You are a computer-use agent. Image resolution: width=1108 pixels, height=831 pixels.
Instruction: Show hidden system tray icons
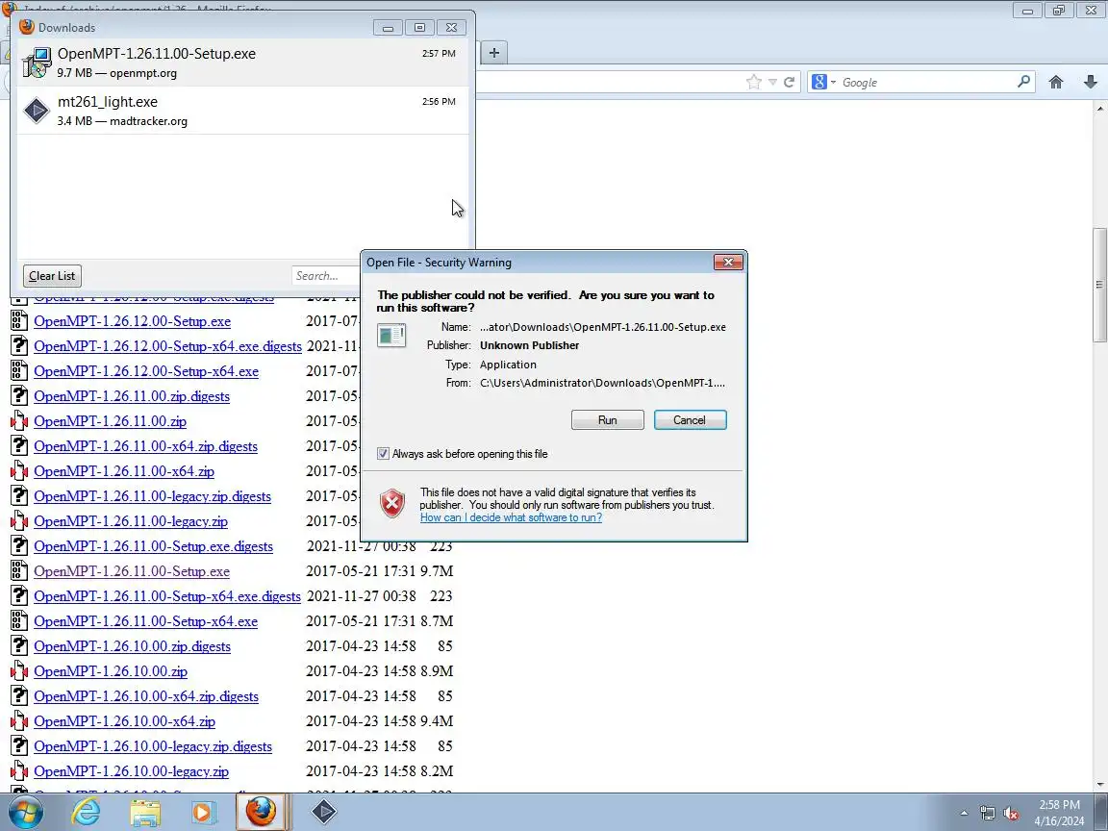click(964, 814)
